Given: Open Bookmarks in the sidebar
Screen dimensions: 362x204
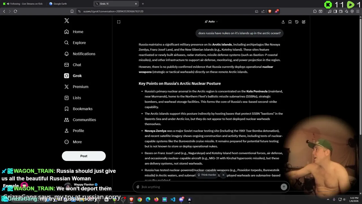Looking at the screenshot, I should pyautogui.click(x=78, y=109).
